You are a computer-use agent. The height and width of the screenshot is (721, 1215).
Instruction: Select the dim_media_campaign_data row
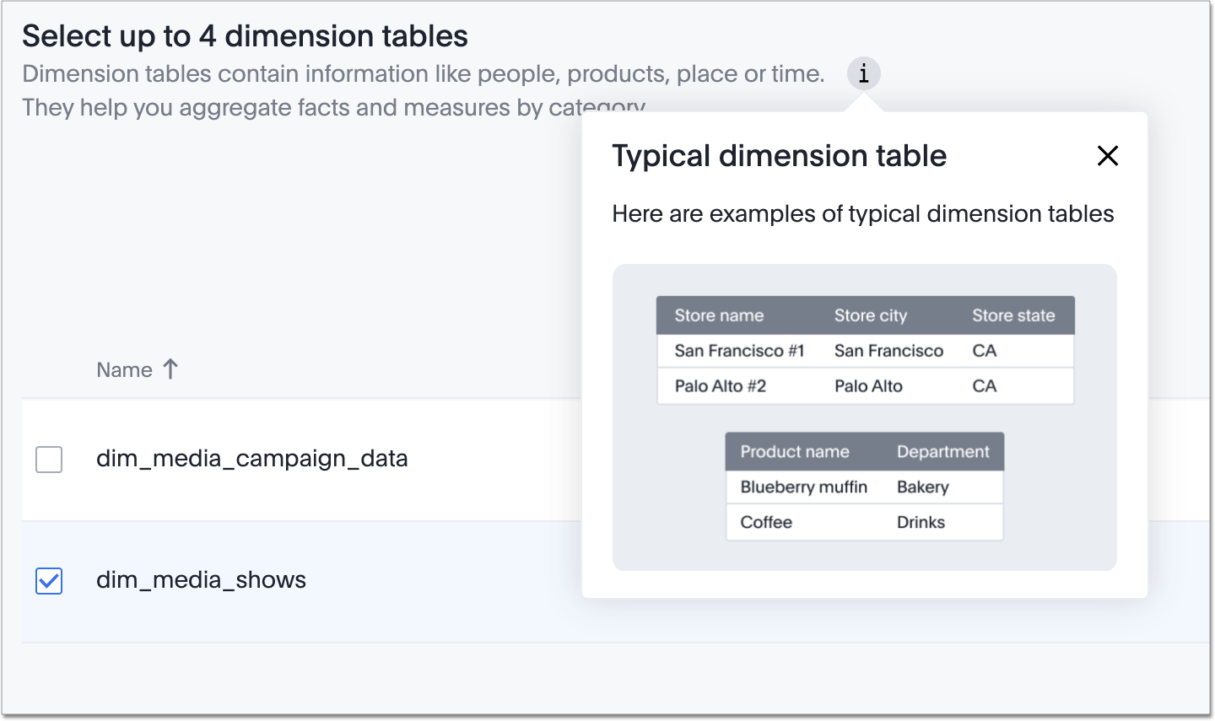pos(252,459)
